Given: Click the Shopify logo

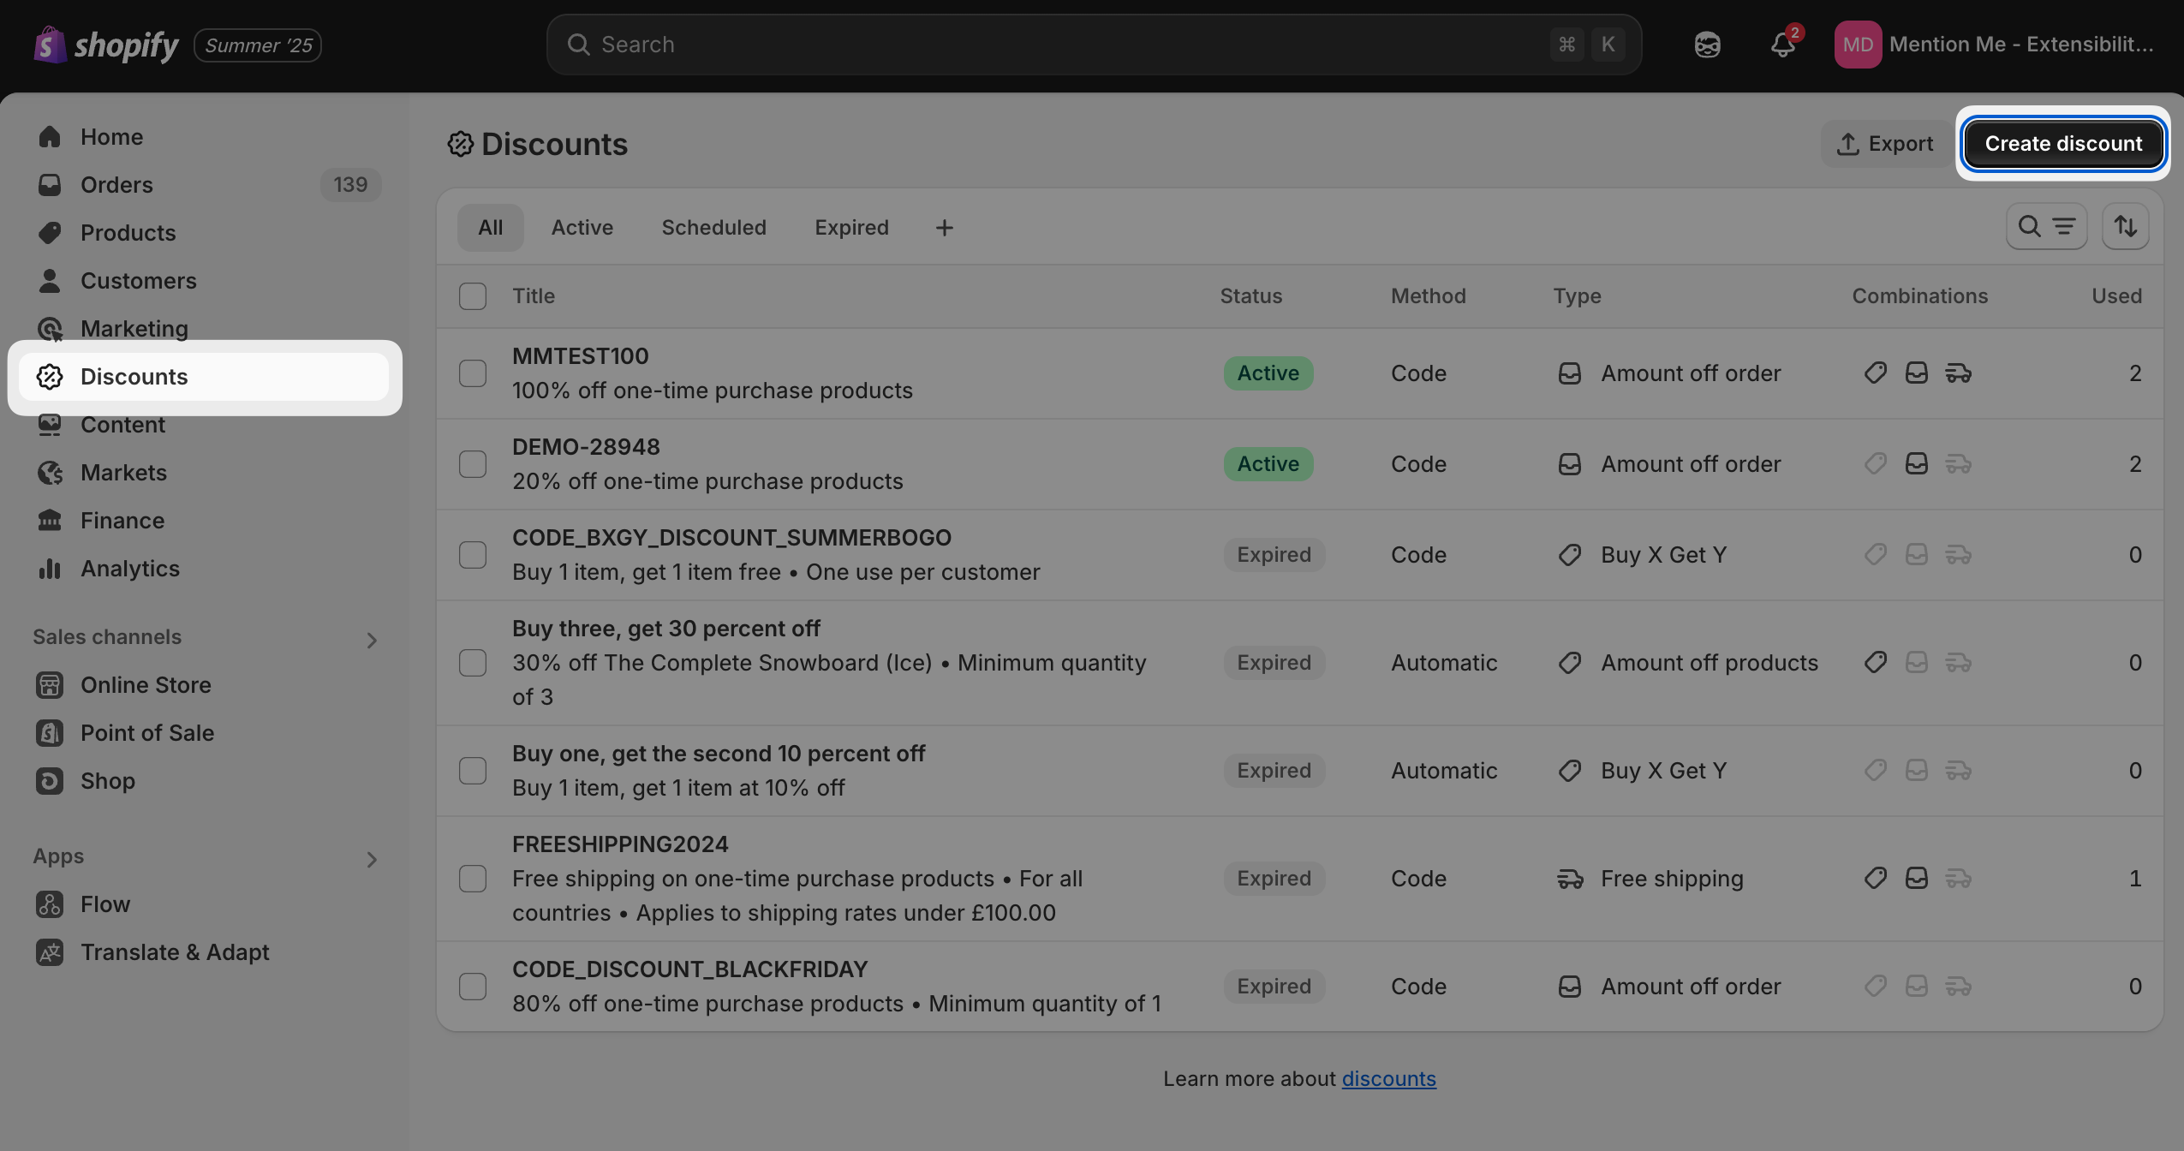Looking at the screenshot, I should pos(106,45).
